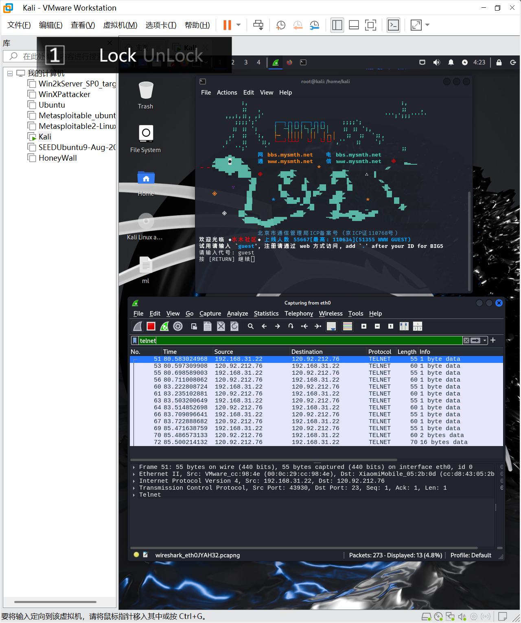This screenshot has width=521, height=623.
Task: Clear the telnet display filter
Action: [466, 340]
